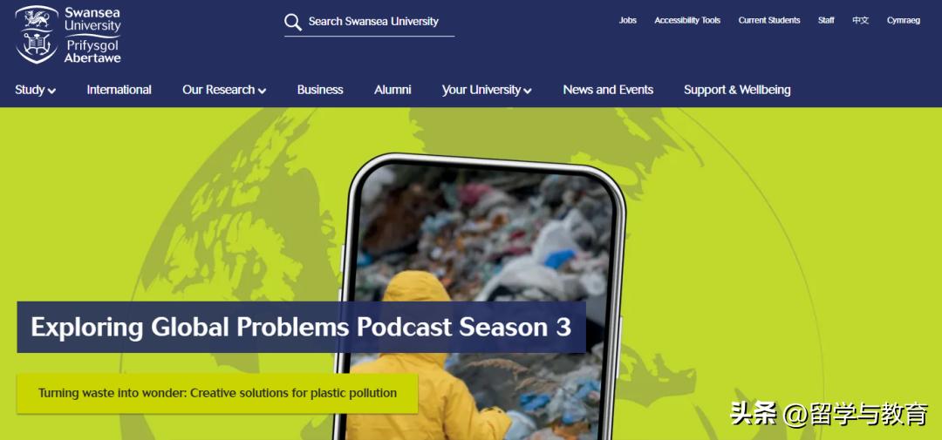Expand the Our Research dropdown menu
This screenshot has height=440, width=942.
224,90
